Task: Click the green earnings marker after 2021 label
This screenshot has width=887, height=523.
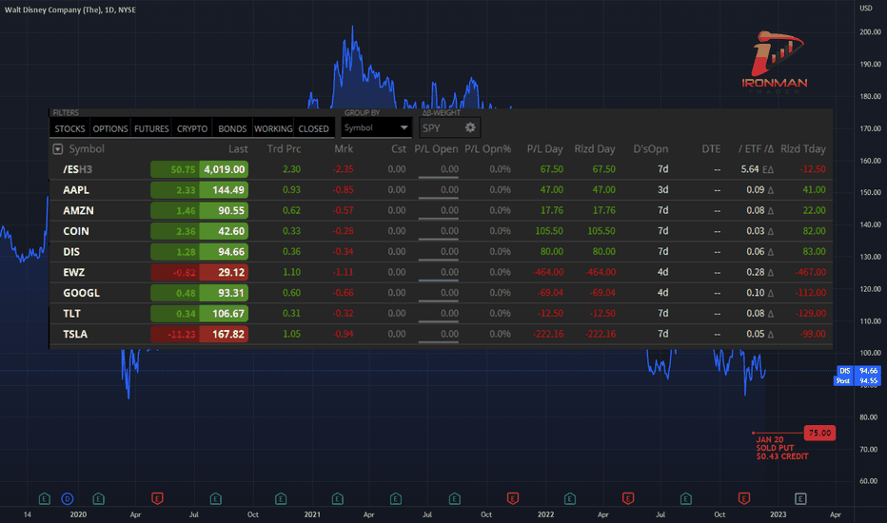Action: click(x=338, y=498)
